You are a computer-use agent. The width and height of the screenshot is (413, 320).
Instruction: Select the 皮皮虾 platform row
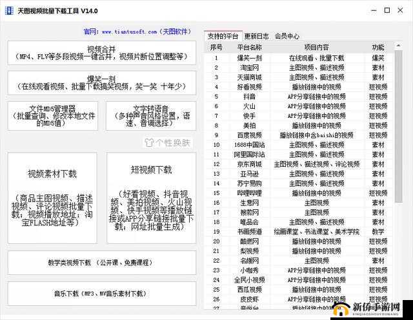(299, 299)
